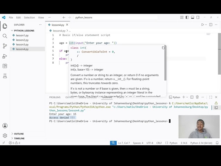
Task: Open the Edit menu
Action: pyautogui.click(x=18, y=18)
